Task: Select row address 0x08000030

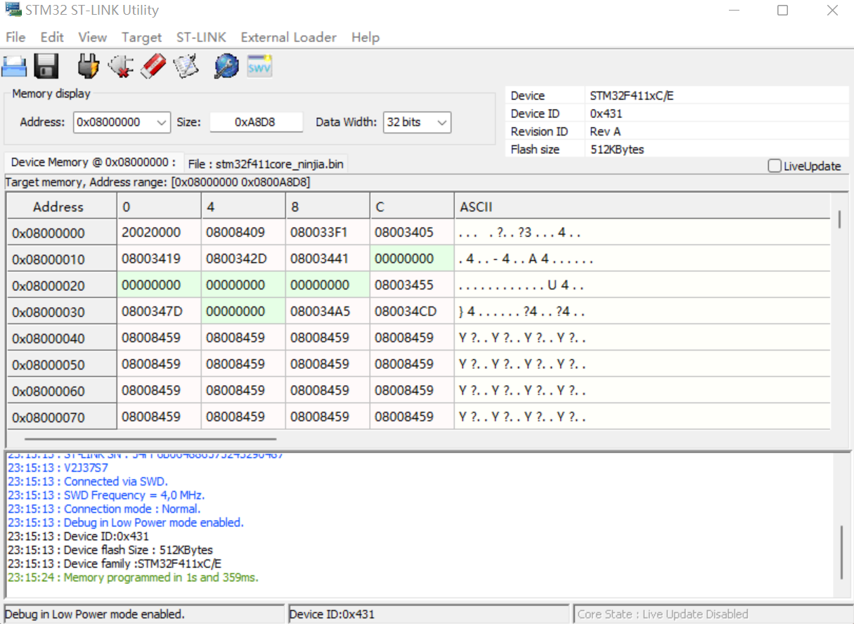Action: [x=62, y=312]
